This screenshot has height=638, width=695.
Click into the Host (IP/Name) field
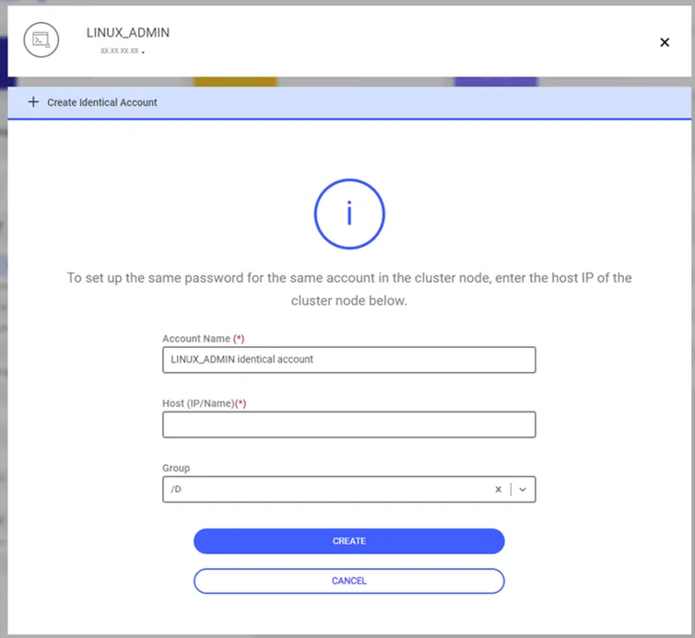[348, 424]
